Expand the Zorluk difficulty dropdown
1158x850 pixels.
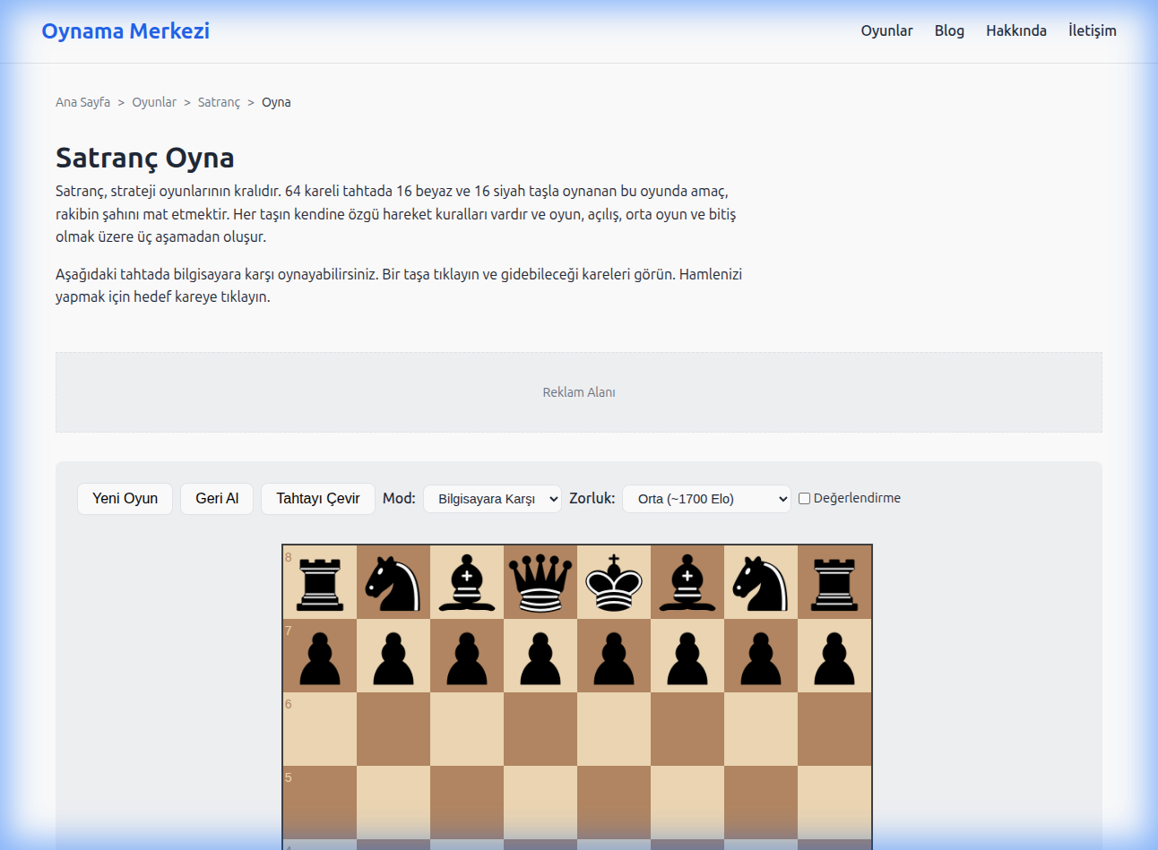tap(706, 499)
